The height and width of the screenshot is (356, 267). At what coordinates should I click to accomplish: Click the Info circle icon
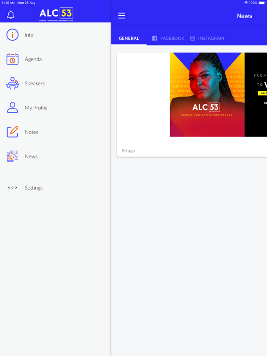[13, 35]
